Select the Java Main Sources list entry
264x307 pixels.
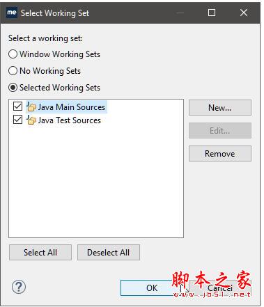click(x=72, y=107)
